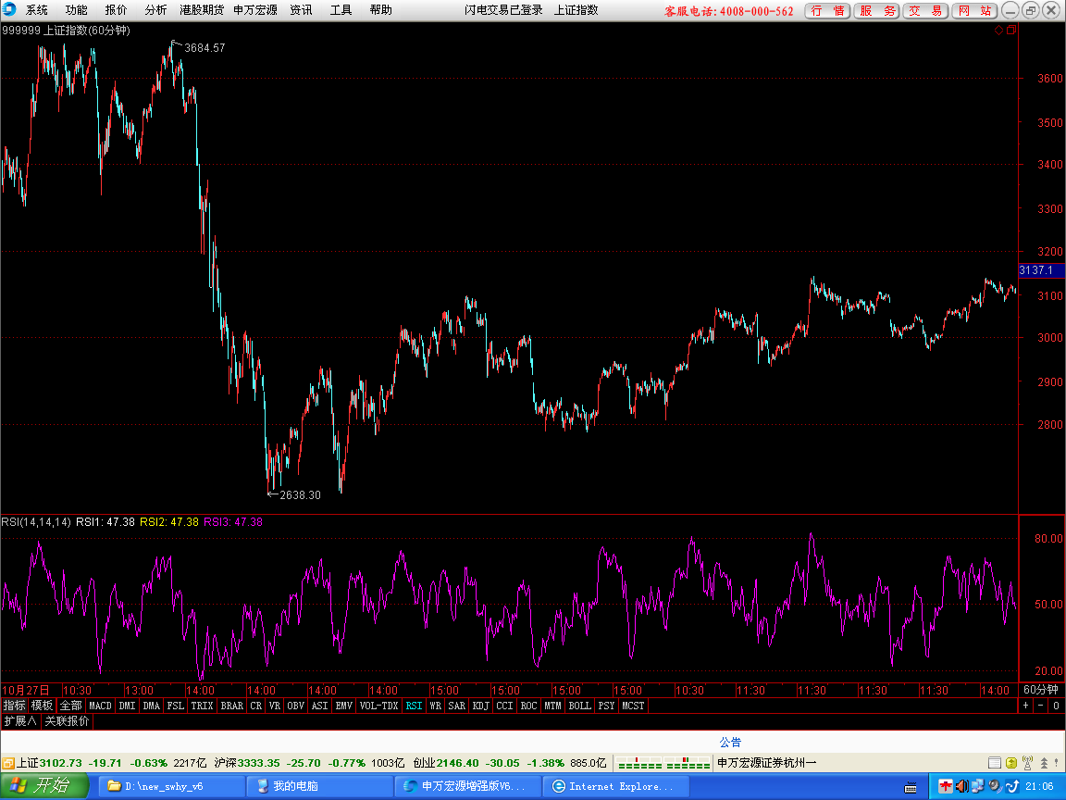
Task: Click the market breadth red-green indicator bars
Action: [x=663, y=763]
